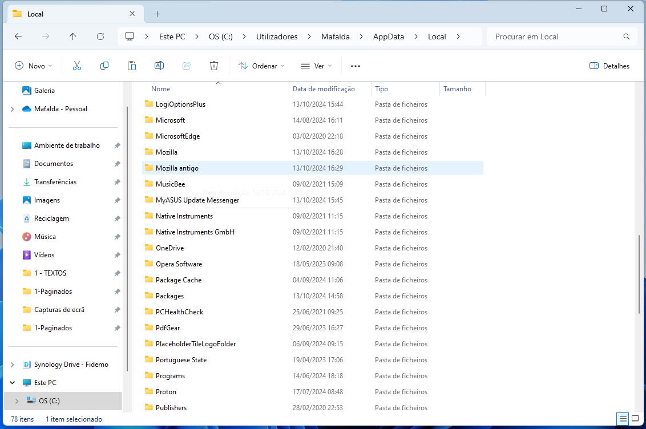Expand the OS (C:) drive node

(17, 401)
